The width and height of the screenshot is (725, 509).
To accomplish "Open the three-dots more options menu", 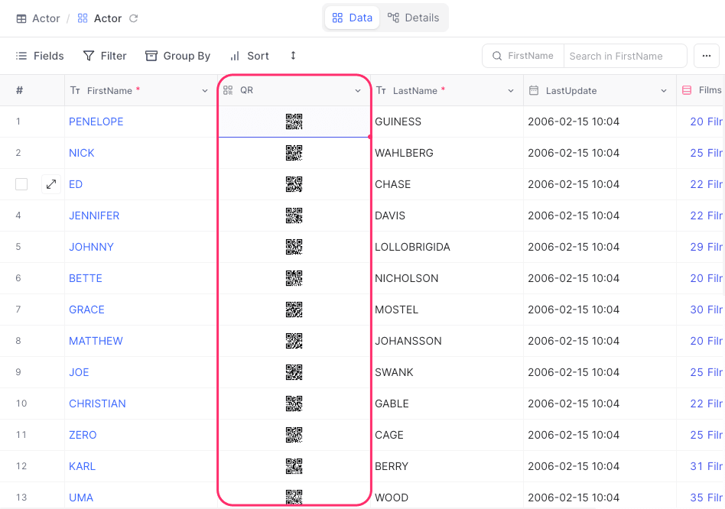I will click(706, 56).
